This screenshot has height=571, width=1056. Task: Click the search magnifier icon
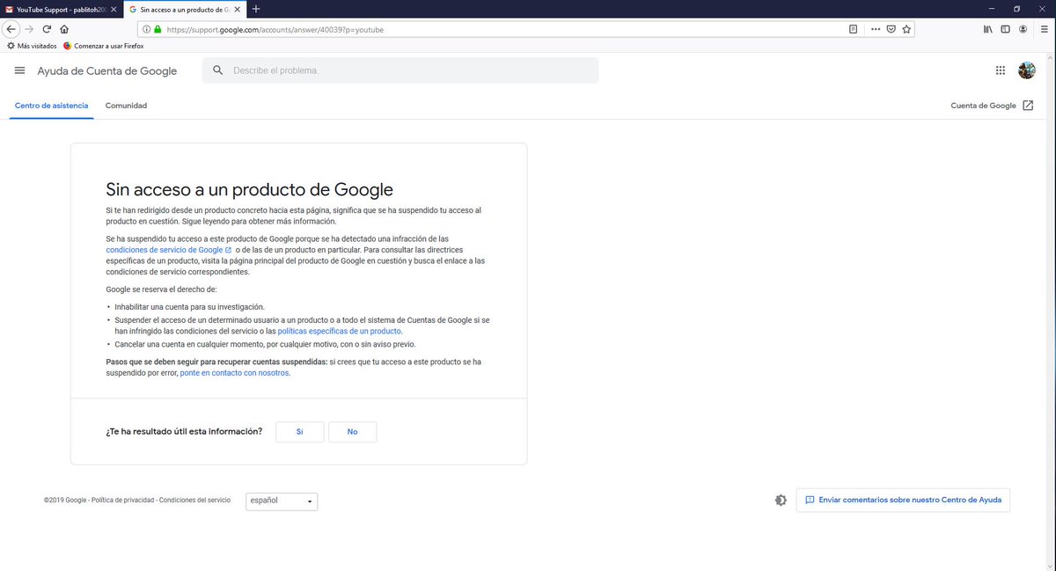coord(218,70)
